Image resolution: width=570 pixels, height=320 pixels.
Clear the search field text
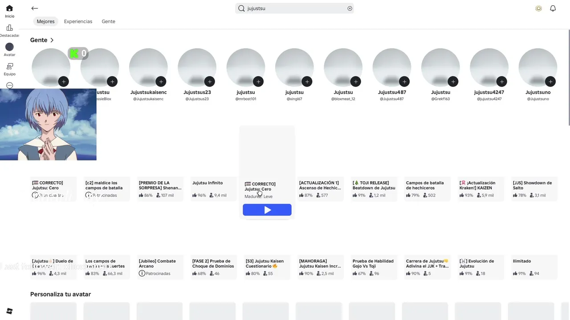350,8
